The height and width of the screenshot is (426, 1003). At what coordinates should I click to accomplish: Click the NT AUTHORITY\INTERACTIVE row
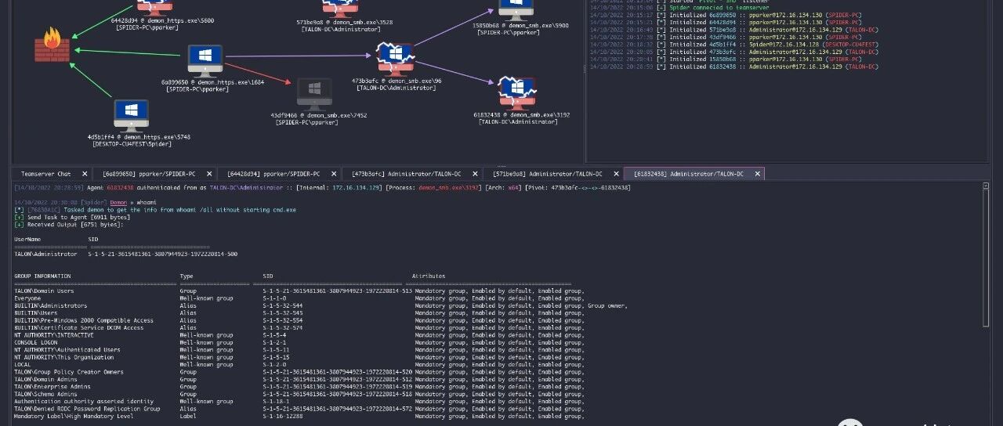[299, 335]
